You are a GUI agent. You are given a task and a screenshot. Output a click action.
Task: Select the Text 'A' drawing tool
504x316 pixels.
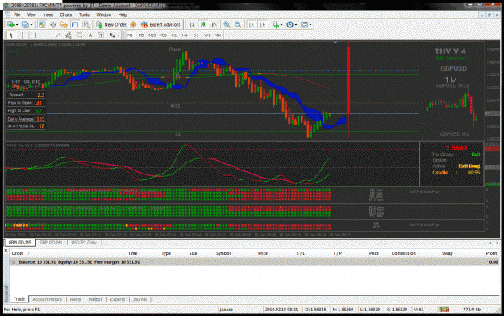[90, 35]
